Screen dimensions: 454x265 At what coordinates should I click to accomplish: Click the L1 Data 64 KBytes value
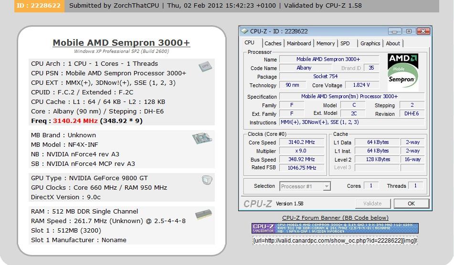tap(377, 142)
